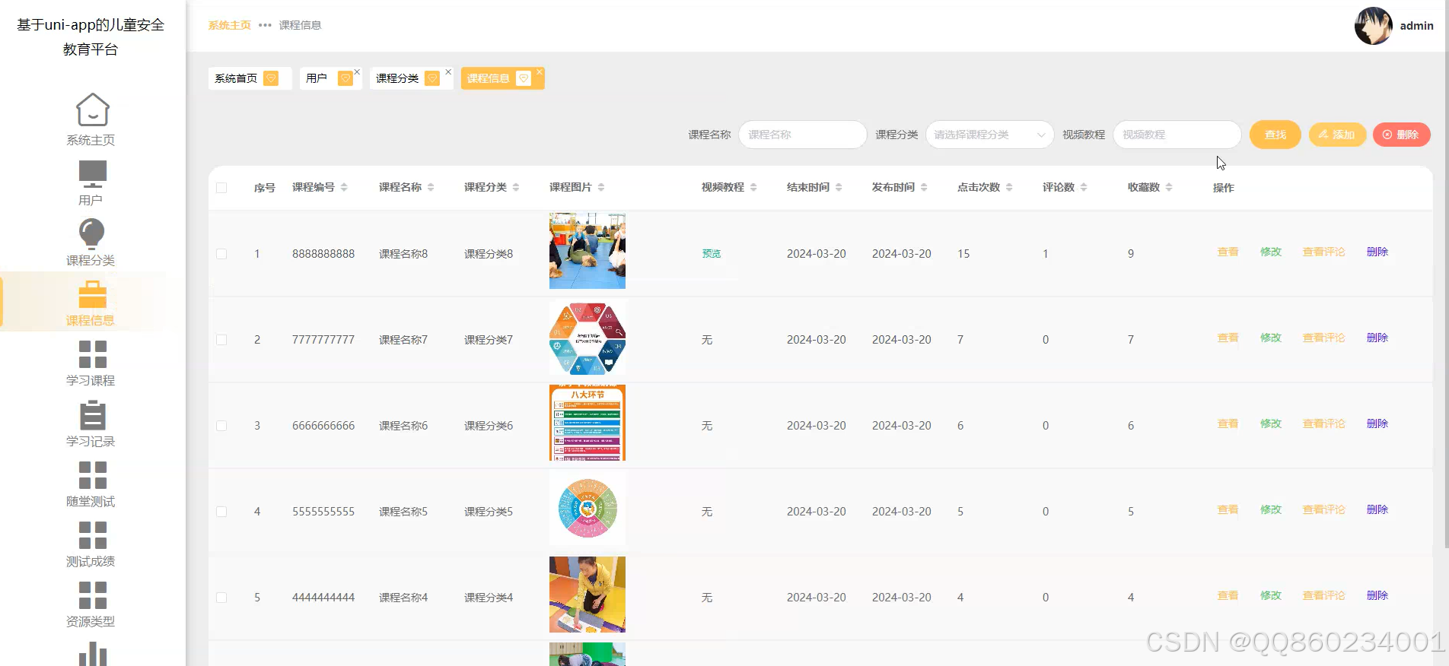The image size is (1449, 666).
Task: Close the 课程分类 tab
Action: coord(448,72)
